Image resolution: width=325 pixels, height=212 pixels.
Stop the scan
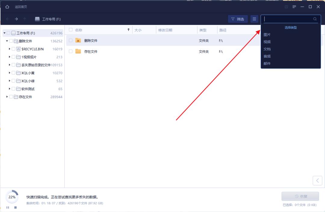[15, 207]
